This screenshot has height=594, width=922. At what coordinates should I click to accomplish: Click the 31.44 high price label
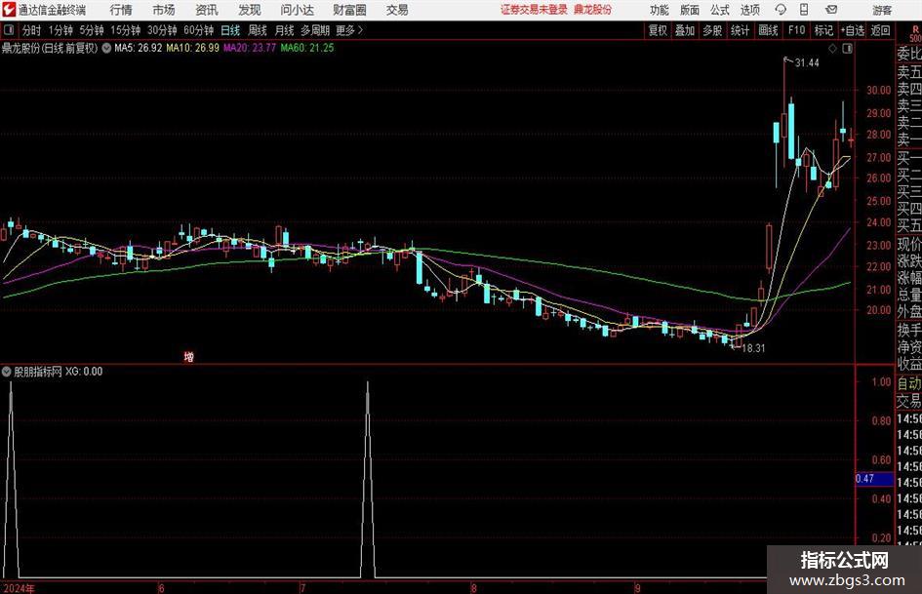pyautogui.click(x=807, y=63)
